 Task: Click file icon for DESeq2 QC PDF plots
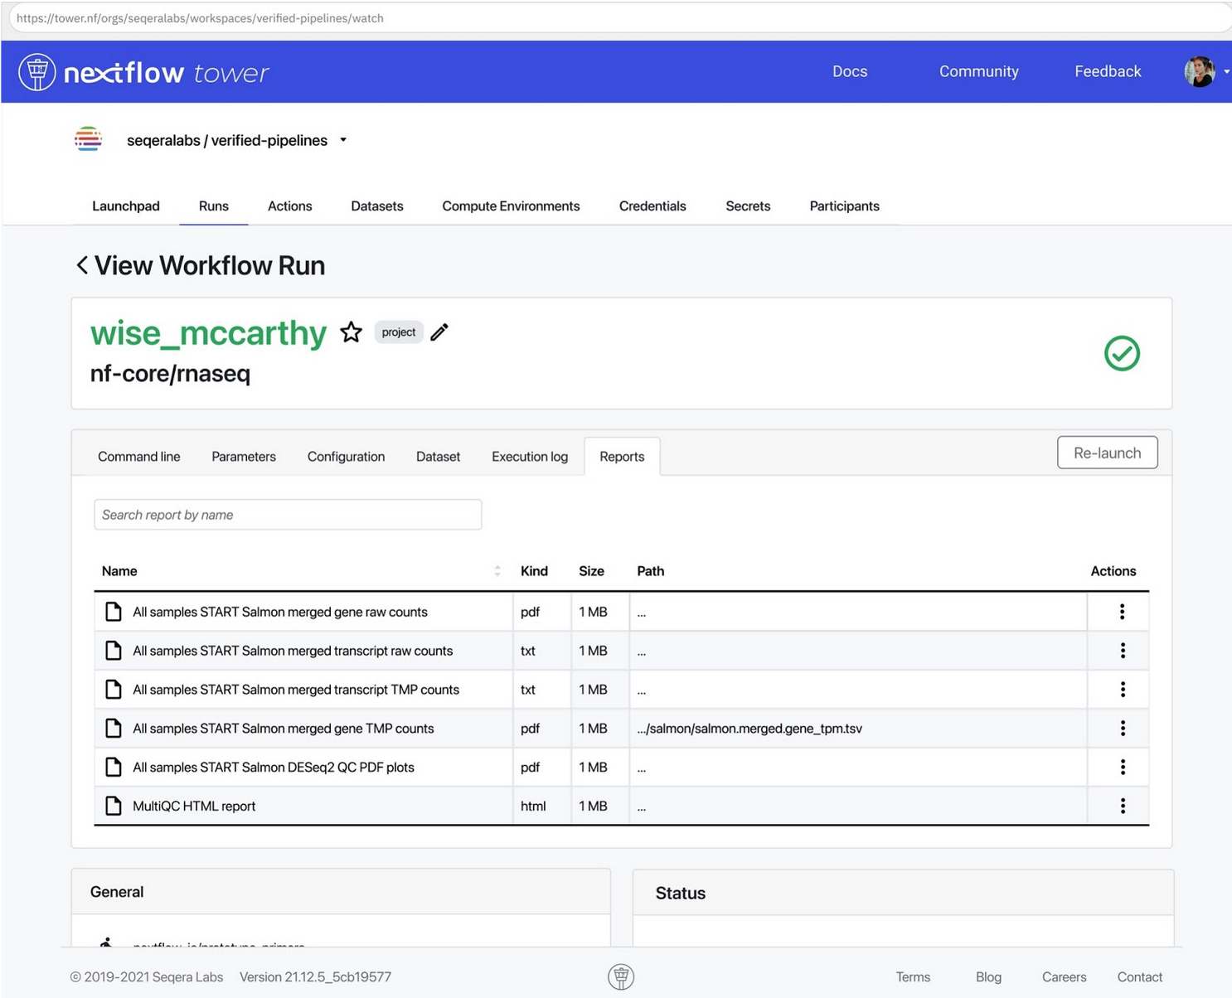point(114,768)
